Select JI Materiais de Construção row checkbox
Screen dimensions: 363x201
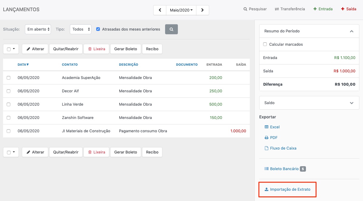click(8, 131)
